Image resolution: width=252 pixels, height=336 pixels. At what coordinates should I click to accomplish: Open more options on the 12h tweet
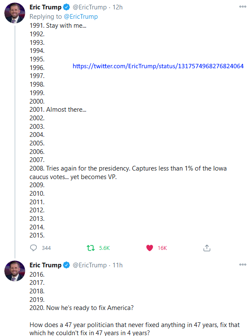tap(243, 7)
